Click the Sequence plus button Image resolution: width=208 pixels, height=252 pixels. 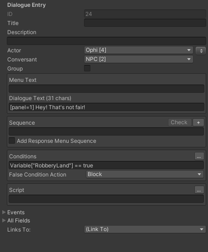198,122
